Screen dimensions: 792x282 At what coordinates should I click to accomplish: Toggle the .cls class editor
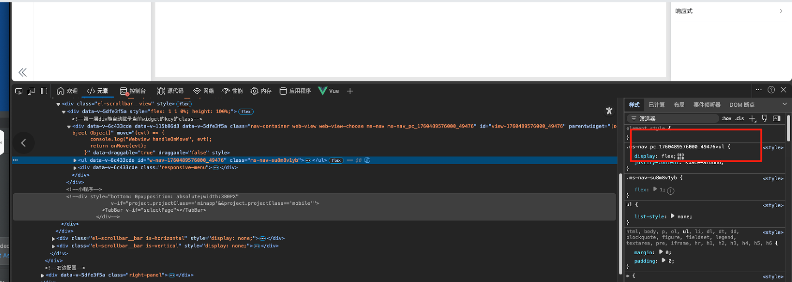coord(740,119)
